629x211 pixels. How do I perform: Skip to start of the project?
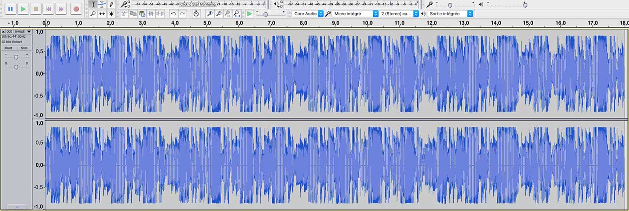point(48,8)
